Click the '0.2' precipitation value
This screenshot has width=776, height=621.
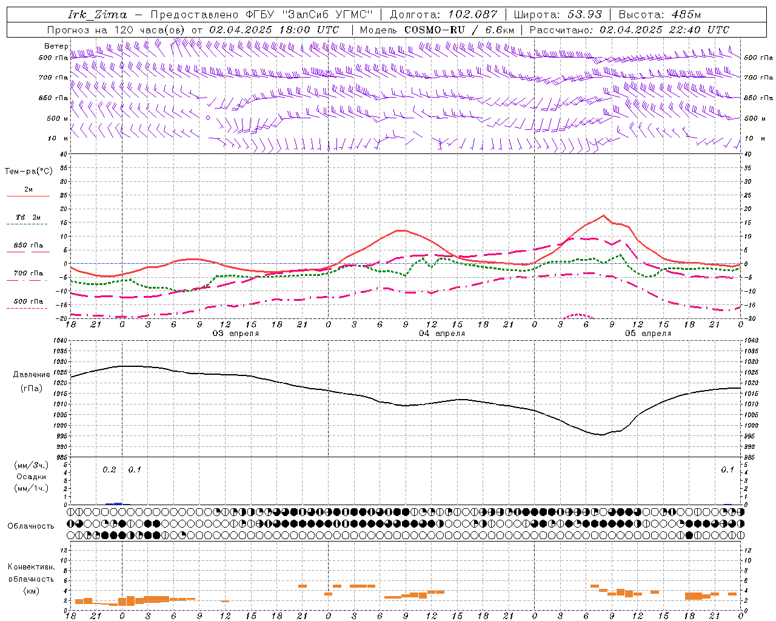[109, 470]
